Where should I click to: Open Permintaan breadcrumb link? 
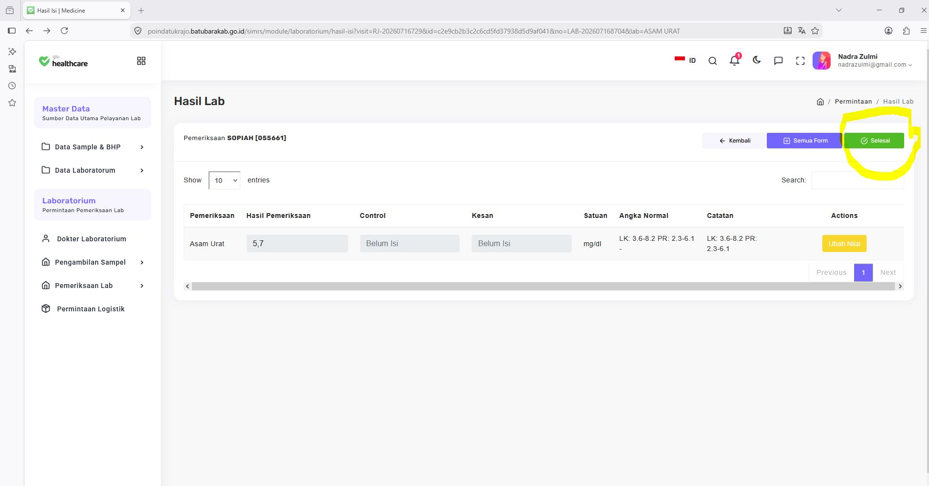(853, 102)
